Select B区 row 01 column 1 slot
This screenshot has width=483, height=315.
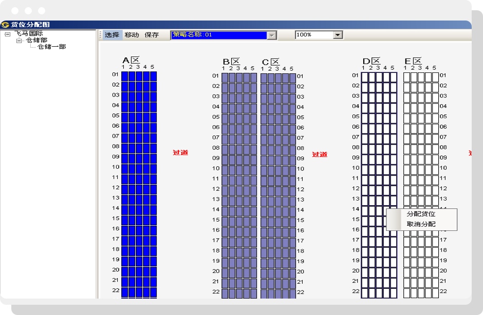[225, 77]
